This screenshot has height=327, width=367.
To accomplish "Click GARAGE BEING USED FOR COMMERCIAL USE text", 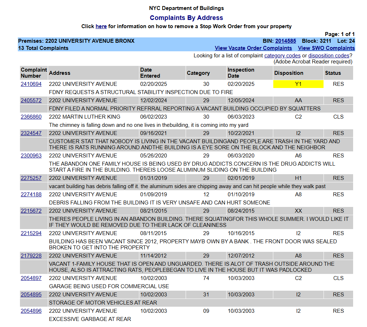I will click(109, 286).
